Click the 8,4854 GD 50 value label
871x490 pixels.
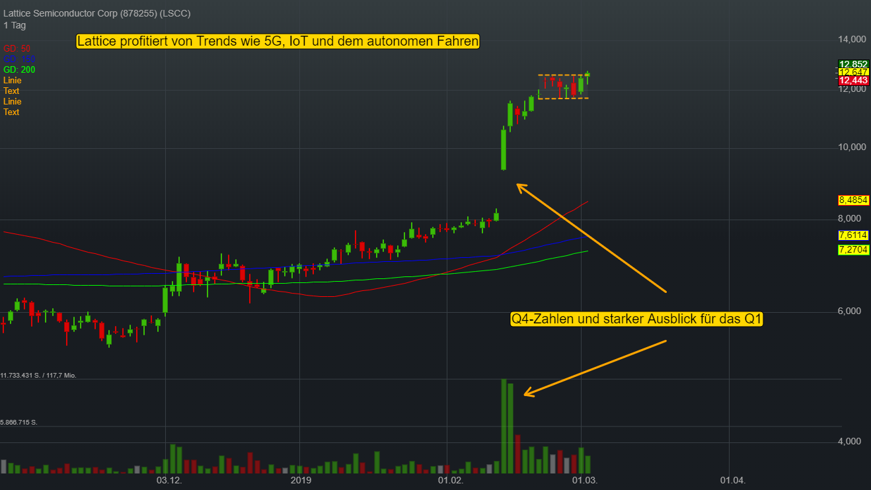click(852, 200)
